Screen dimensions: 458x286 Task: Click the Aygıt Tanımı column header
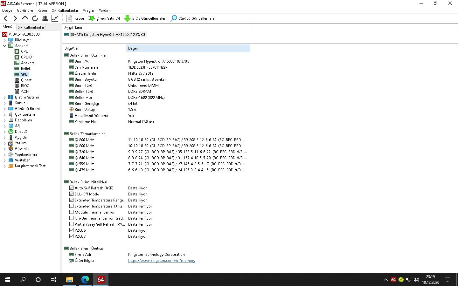coord(156,28)
